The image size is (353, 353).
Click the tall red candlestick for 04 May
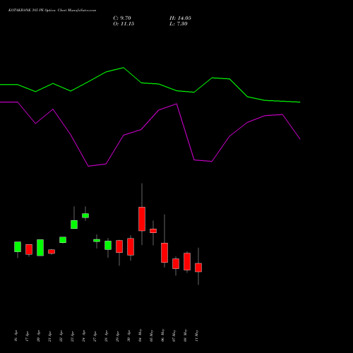(142, 219)
